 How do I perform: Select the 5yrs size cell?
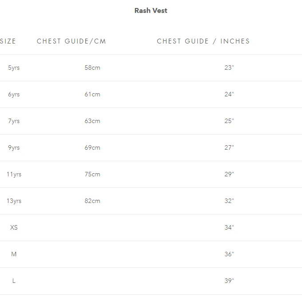14,68
